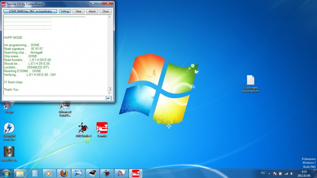The width and height of the screenshot is (317, 178).
Task: Click the HU input language indicator
Action: (263, 173)
